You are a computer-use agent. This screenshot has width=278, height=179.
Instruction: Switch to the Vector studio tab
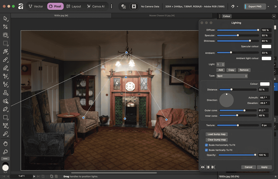pyautogui.click(x=36, y=6)
